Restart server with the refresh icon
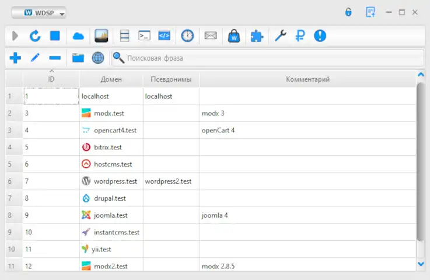The width and height of the screenshot is (430, 280). [35, 36]
